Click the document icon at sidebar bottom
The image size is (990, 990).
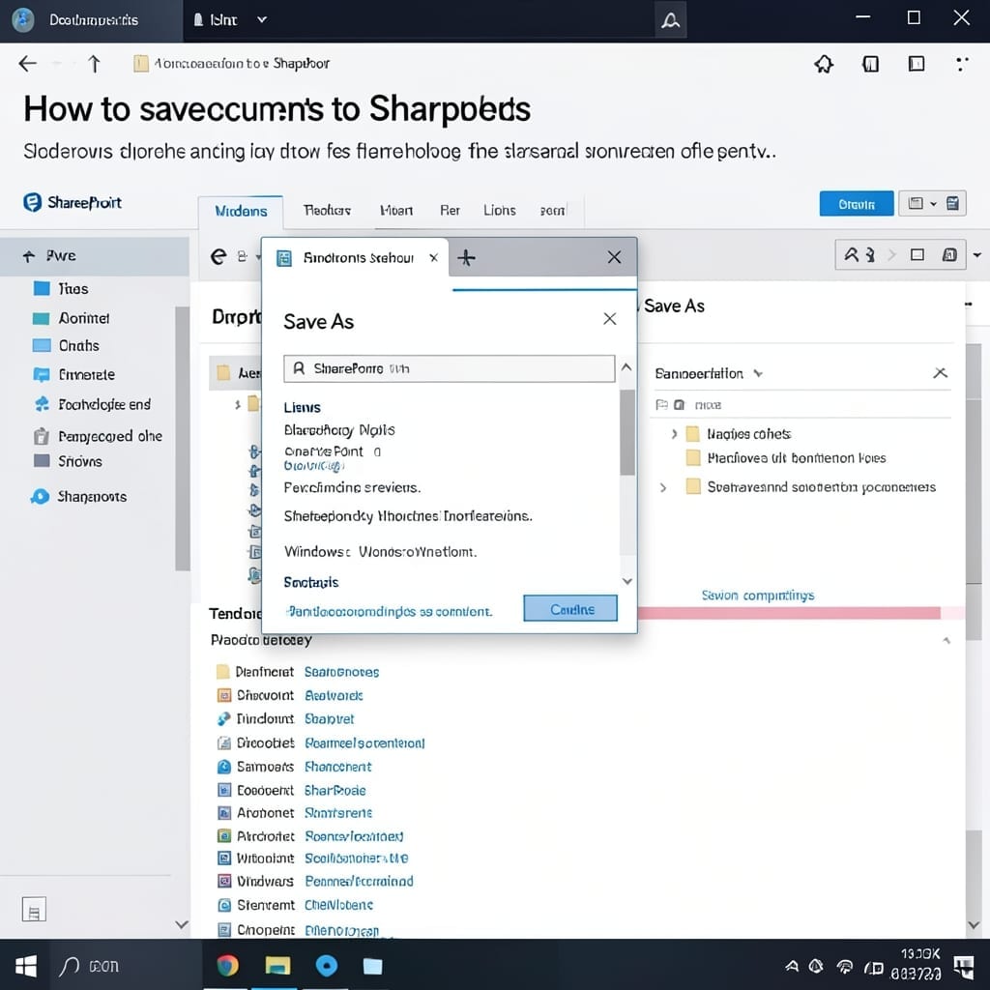[x=34, y=909]
